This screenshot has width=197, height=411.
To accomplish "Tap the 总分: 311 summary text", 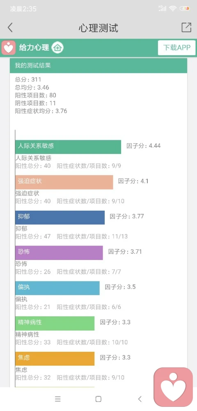I will pyautogui.click(x=28, y=79).
